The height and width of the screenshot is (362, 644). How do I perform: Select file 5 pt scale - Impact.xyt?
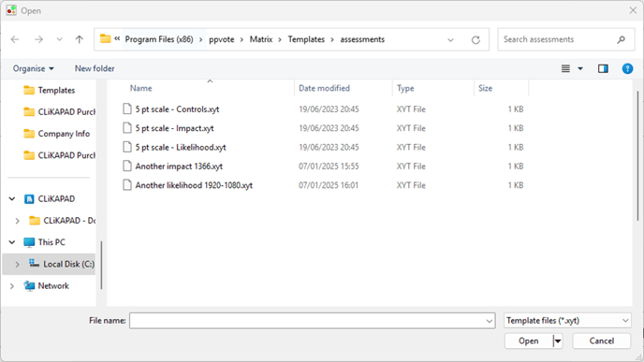tap(174, 128)
